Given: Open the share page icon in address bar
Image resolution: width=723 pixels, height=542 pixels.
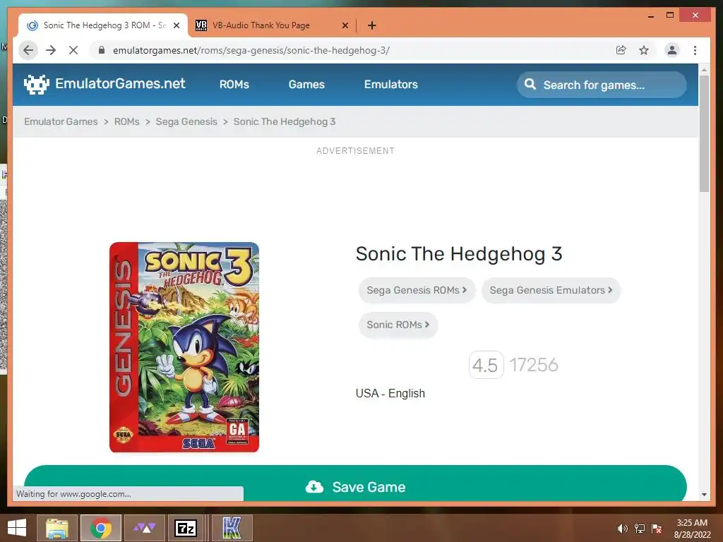Looking at the screenshot, I should tap(621, 50).
